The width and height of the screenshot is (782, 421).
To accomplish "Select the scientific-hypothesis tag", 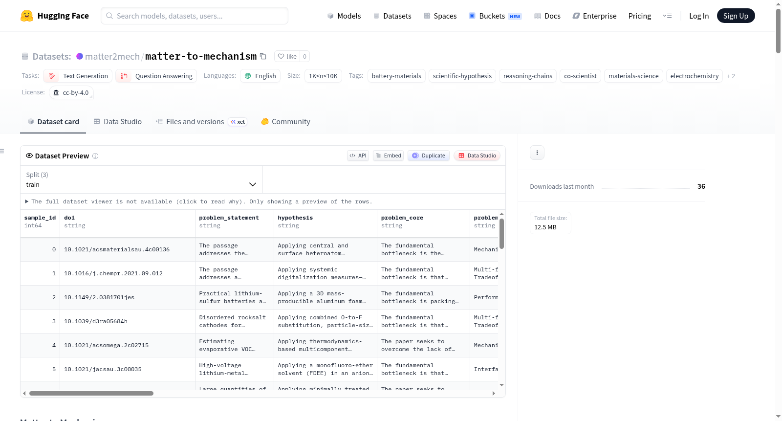I will pyautogui.click(x=462, y=76).
